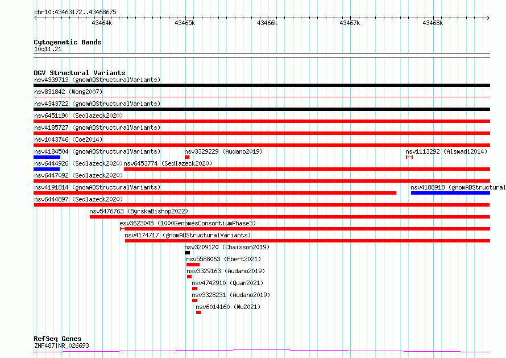This screenshot has width=506, height=358.
Task: Click the red nsv1113292 Alsmadi2014 variant marker
Action: click(x=409, y=157)
